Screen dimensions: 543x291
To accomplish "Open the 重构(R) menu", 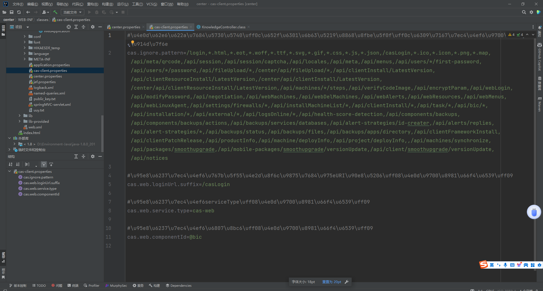I will coord(92,4).
